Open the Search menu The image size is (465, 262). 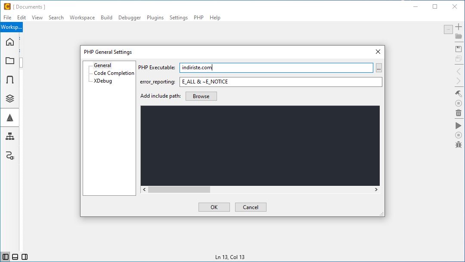(x=56, y=18)
